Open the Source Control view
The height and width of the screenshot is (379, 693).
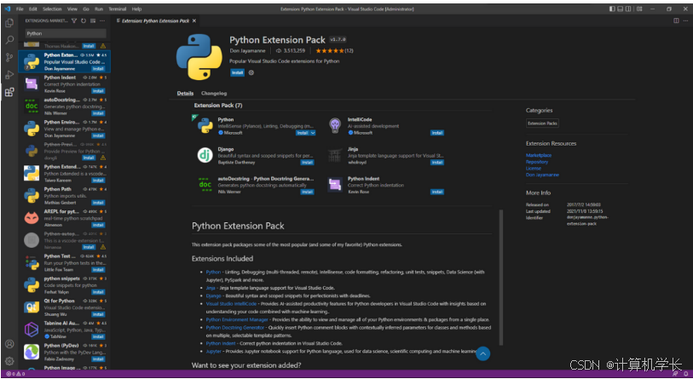pos(9,57)
